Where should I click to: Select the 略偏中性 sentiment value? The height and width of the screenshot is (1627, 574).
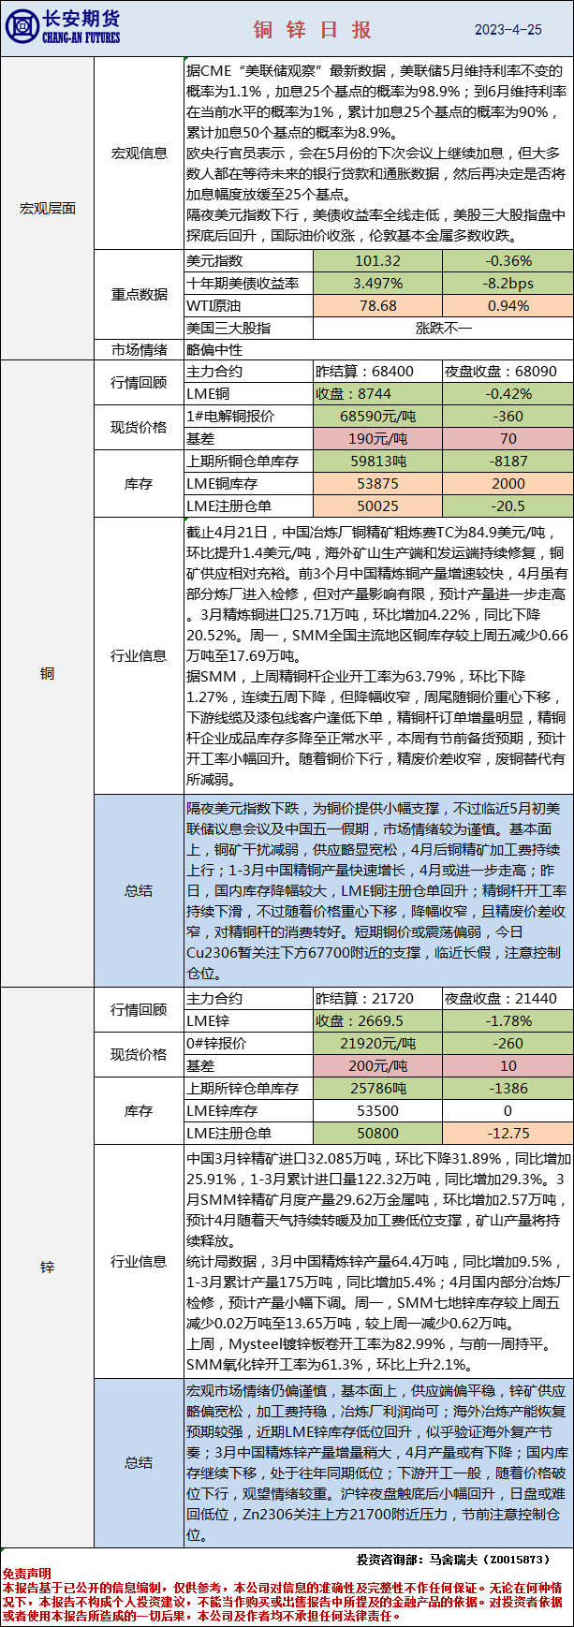click(x=214, y=349)
